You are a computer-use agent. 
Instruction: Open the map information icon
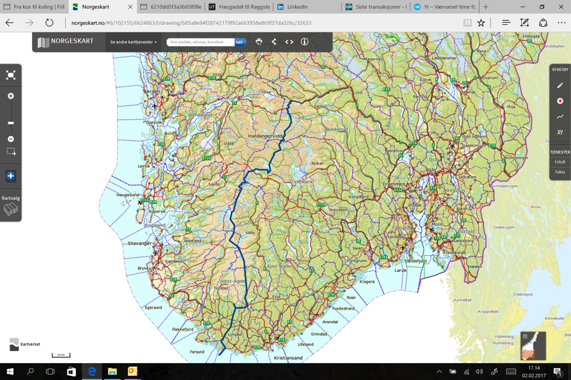[305, 42]
